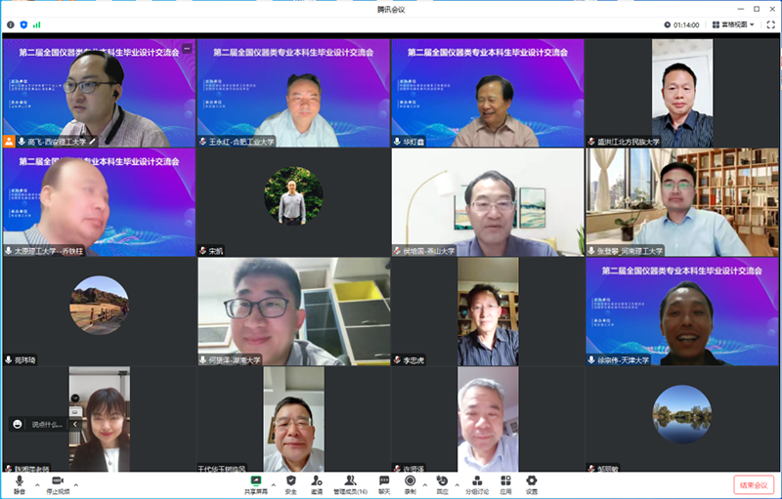Open the 安全 security shield icon
The width and height of the screenshot is (782, 499).
pyautogui.click(x=290, y=482)
